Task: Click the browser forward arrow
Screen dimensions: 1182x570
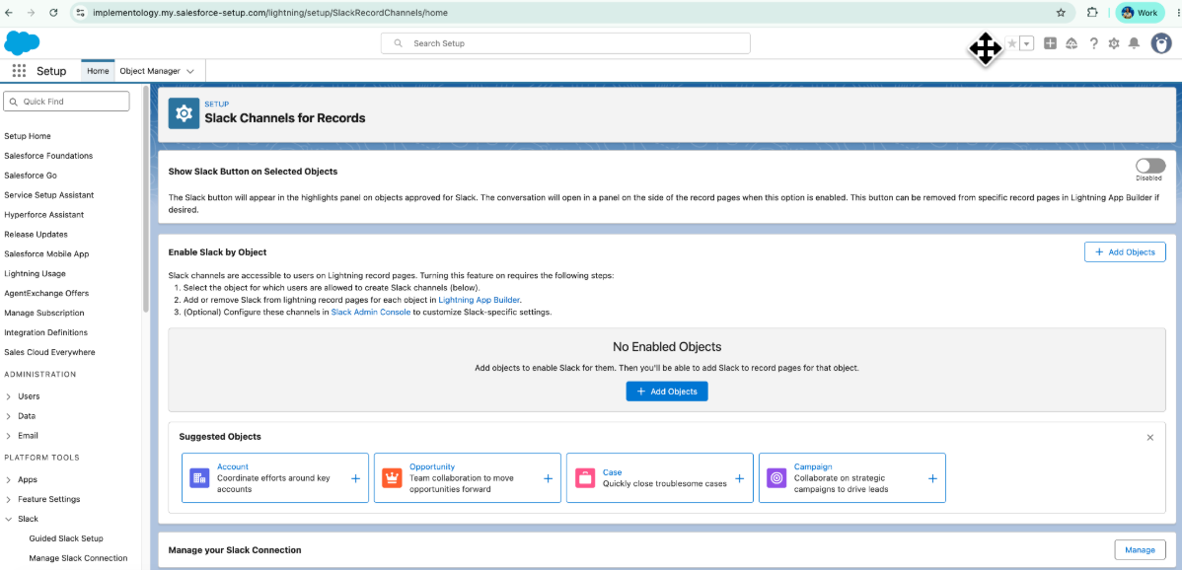Action: point(31,13)
